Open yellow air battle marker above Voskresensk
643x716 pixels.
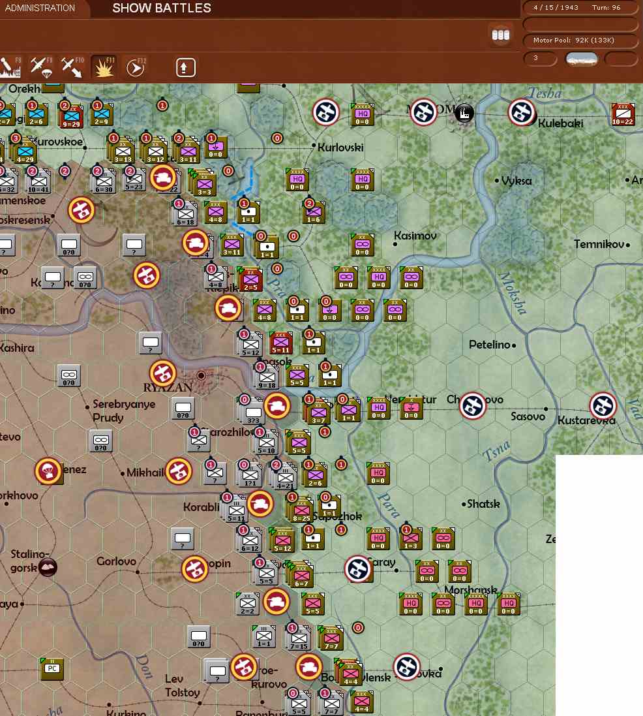coord(82,210)
